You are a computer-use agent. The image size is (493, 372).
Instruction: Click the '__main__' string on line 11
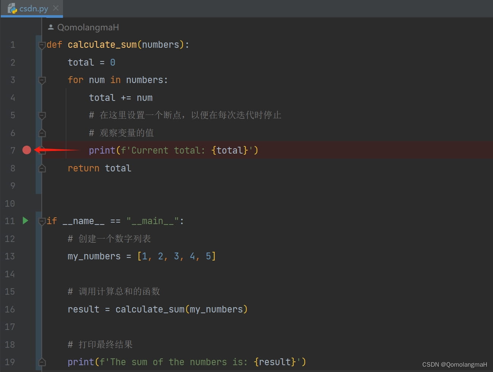(x=153, y=221)
